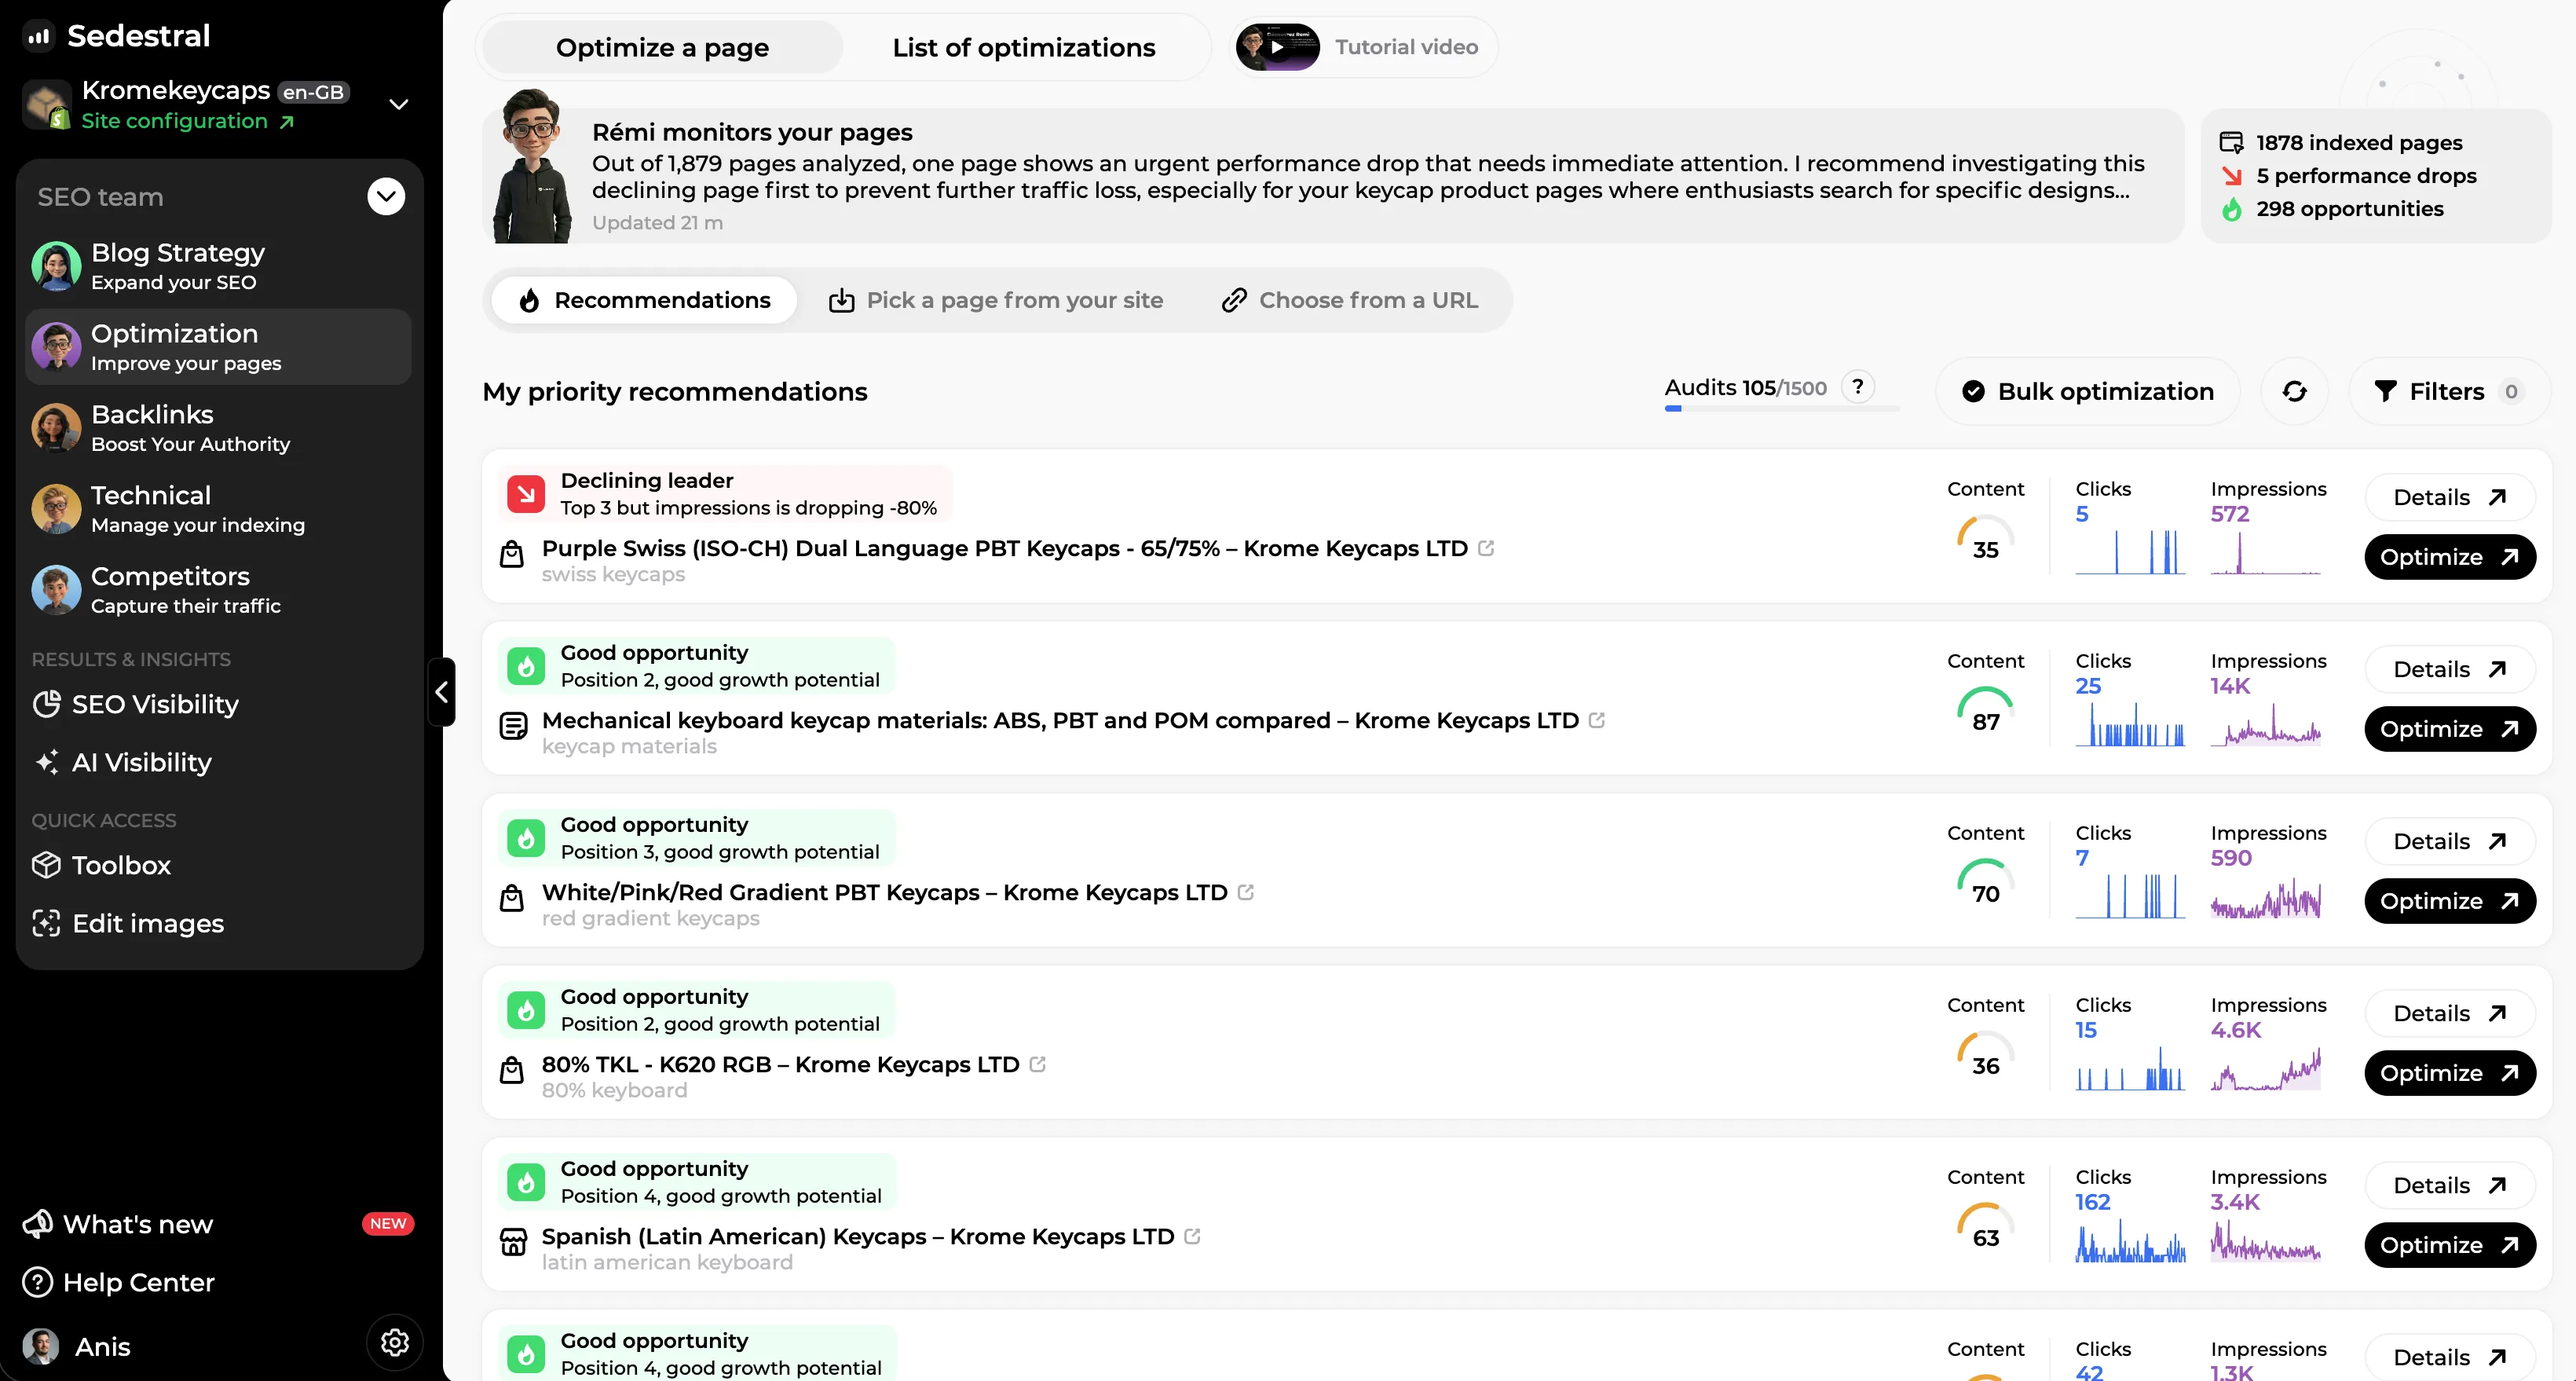Click the Anis profile avatar

41,1346
